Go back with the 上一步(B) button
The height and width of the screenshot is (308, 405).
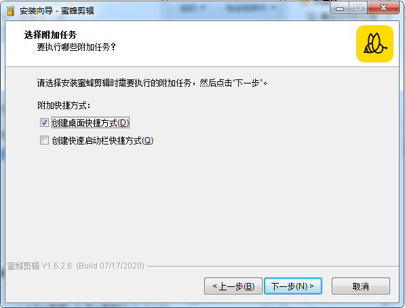(x=233, y=286)
